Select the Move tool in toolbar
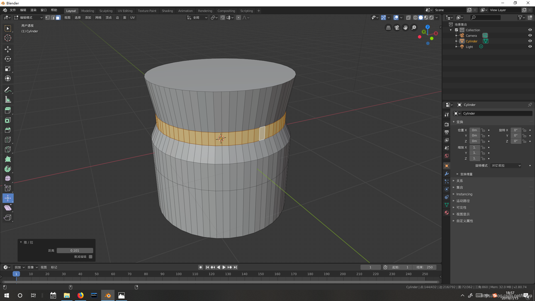 tap(8, 49)
